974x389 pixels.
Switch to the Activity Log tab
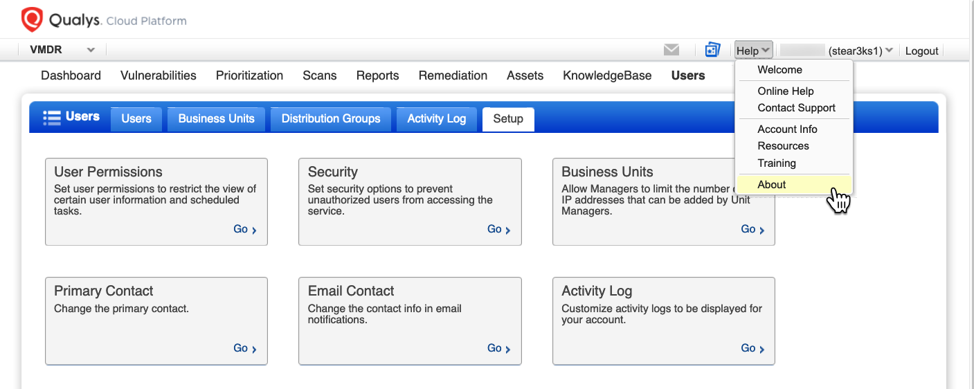(x=436, y=118)
